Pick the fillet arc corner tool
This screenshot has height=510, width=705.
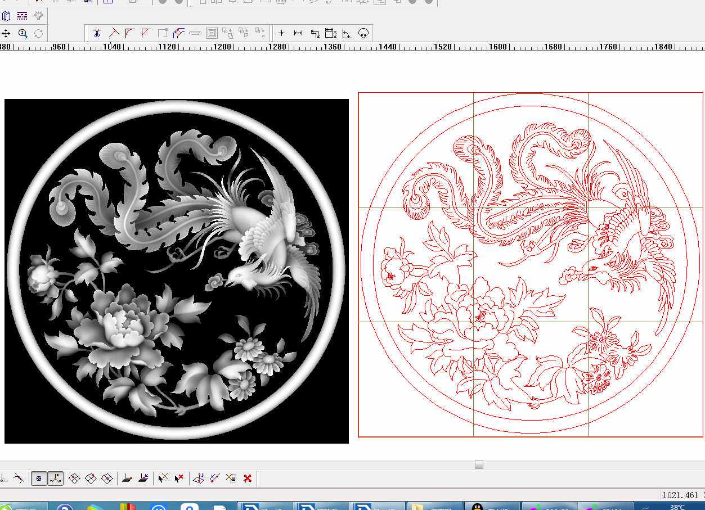[x=130, y=33]
